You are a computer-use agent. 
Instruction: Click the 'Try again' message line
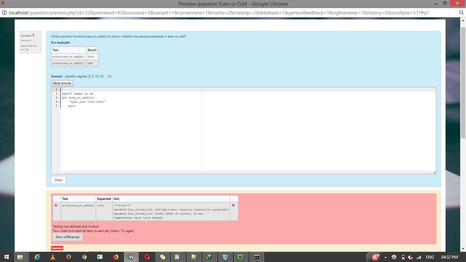[93, 231]
